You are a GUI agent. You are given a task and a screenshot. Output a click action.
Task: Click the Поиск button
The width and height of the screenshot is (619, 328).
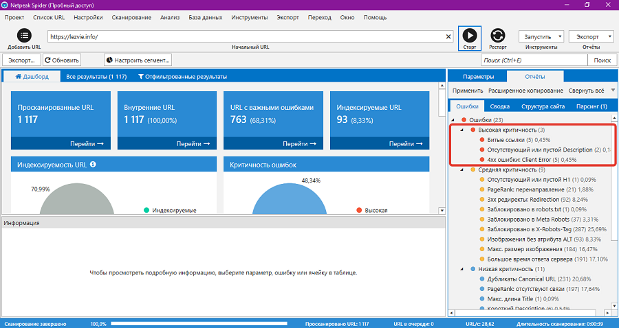pyautogui.click(x=602, y=60)
